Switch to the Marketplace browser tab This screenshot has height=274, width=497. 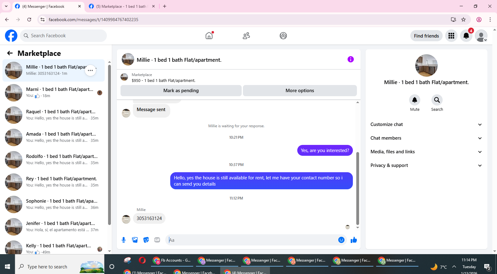tap(121, 6)
